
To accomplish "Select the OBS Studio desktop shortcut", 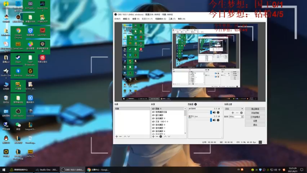I will [18, 113].
